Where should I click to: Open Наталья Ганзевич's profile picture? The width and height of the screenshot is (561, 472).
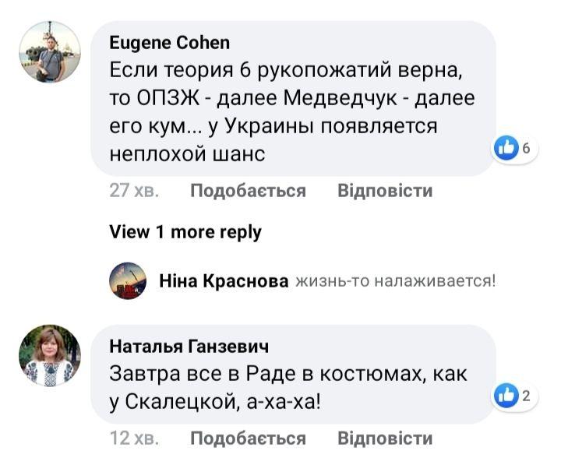50,355
